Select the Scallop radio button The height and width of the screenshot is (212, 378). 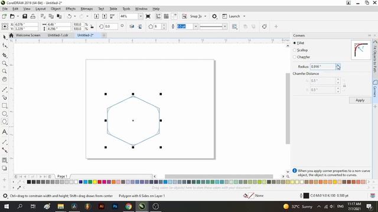tap(295, 50)
